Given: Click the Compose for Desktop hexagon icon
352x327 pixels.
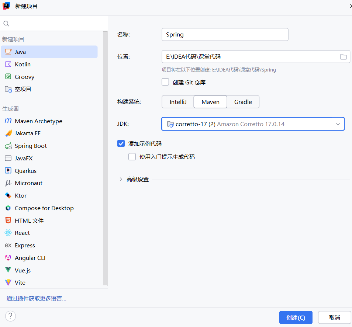Looking at the screenshot, I should 8,208.
